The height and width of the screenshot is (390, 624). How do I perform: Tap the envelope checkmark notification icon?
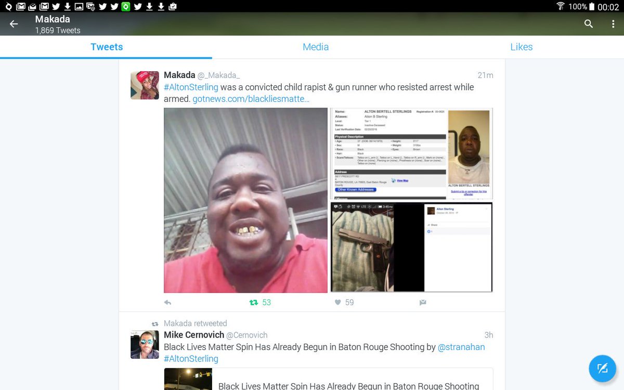coord(32,6)
